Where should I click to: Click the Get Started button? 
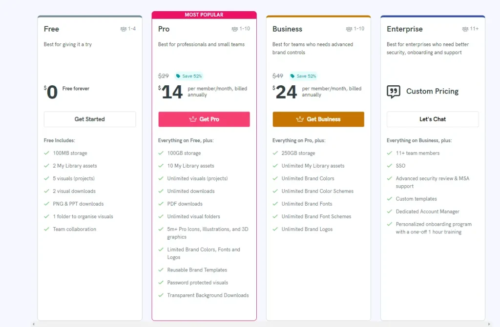point(89,119)
